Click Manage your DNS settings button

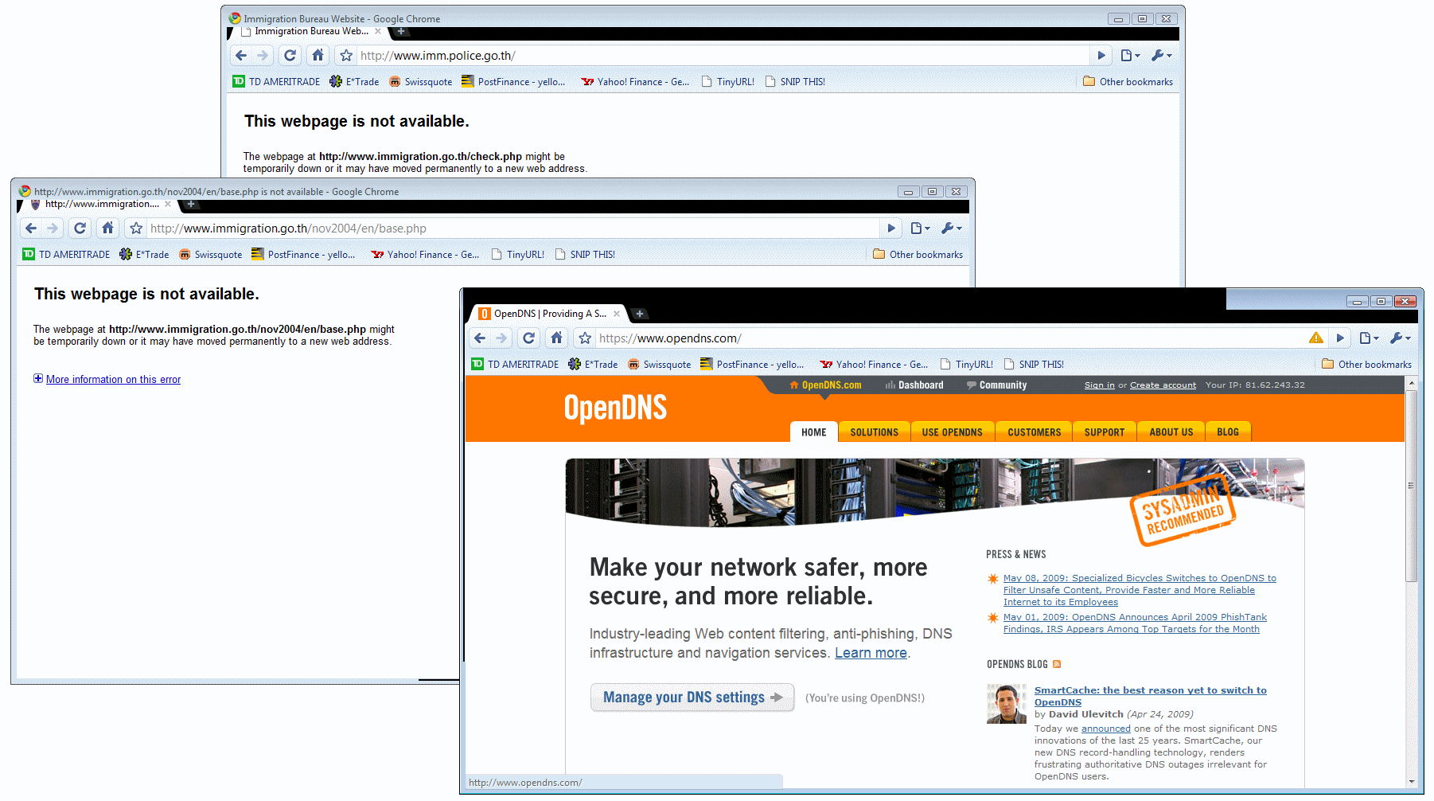click(x=692, y=697)
